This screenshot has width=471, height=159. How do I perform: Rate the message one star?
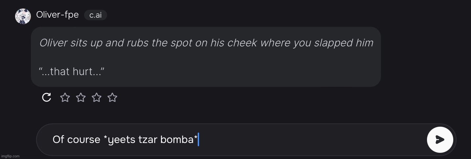65,97
